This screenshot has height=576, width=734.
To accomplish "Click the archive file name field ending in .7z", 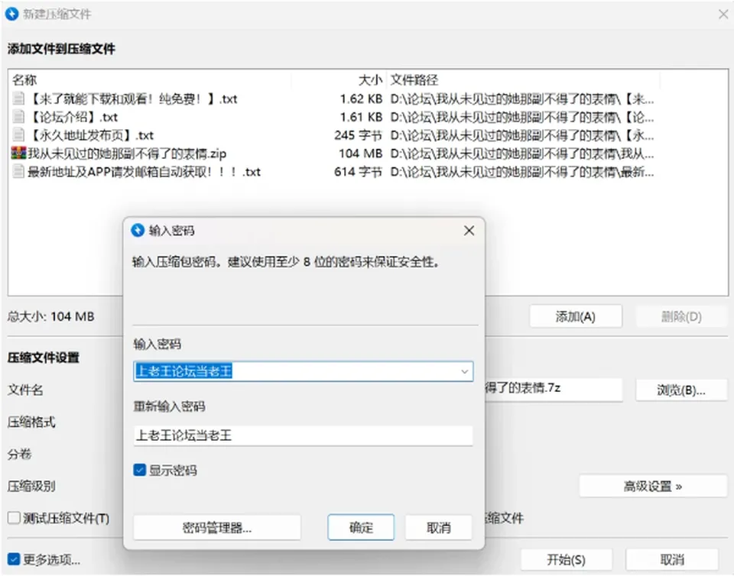I will click(554, 390).
